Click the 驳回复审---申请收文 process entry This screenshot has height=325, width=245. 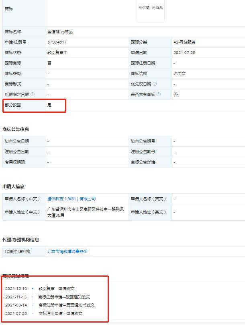point(57,288)
